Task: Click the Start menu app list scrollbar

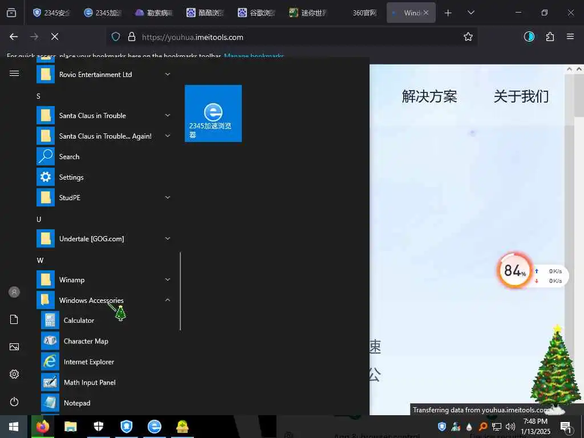Action: (180, 291)
